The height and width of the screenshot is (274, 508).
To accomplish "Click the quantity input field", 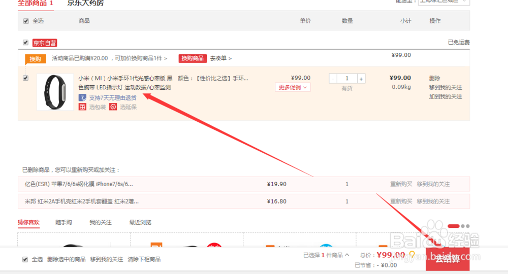I will tap(347, 79).
